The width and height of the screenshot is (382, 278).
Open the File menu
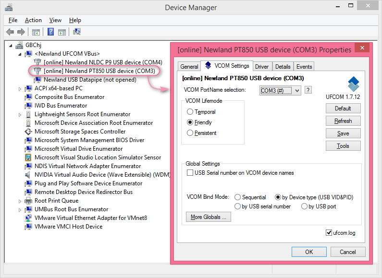pyautogui.click(x=13, y=20)
